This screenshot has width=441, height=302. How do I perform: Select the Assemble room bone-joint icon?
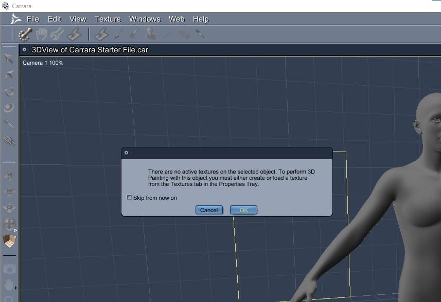(25, 34)
